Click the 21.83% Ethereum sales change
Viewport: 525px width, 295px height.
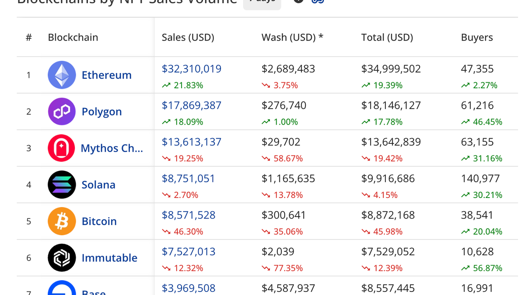coord(182,85)
